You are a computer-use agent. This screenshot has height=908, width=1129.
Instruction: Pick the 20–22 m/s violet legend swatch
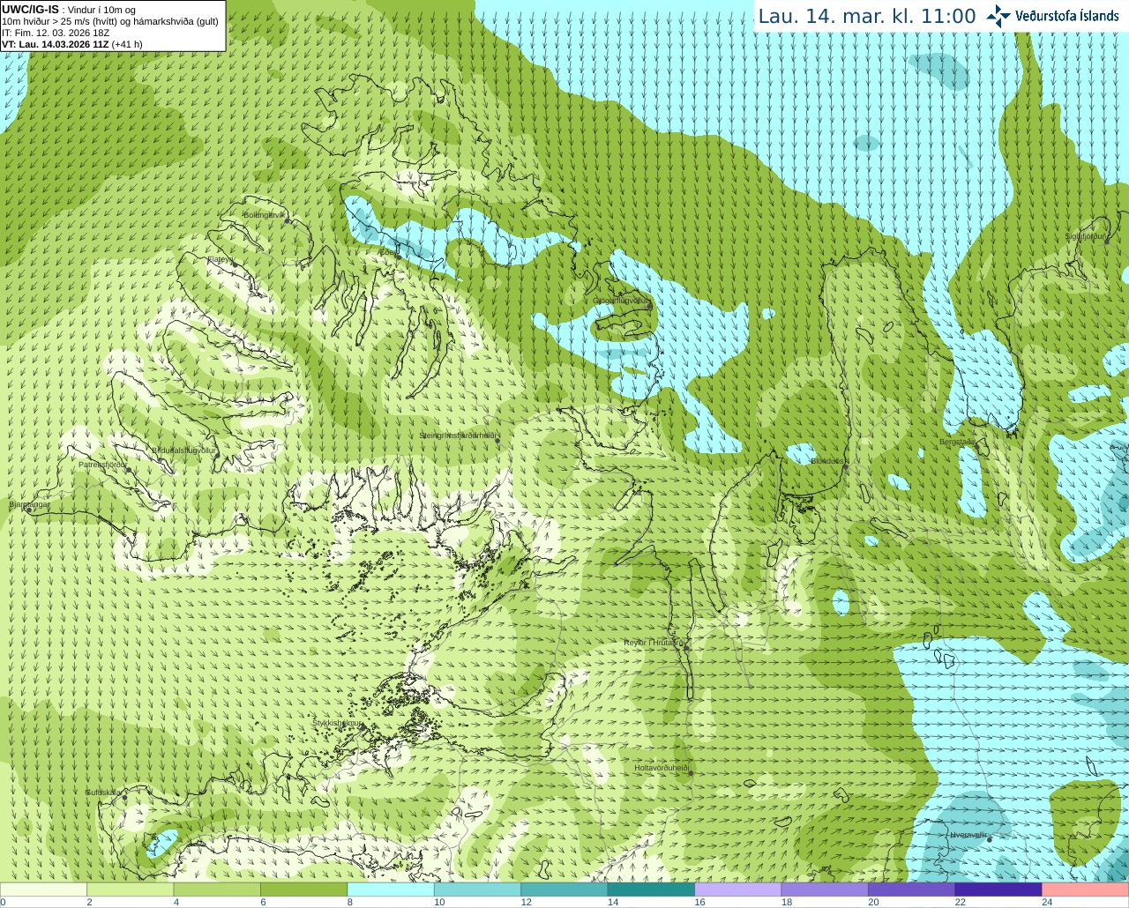(912, 889)
